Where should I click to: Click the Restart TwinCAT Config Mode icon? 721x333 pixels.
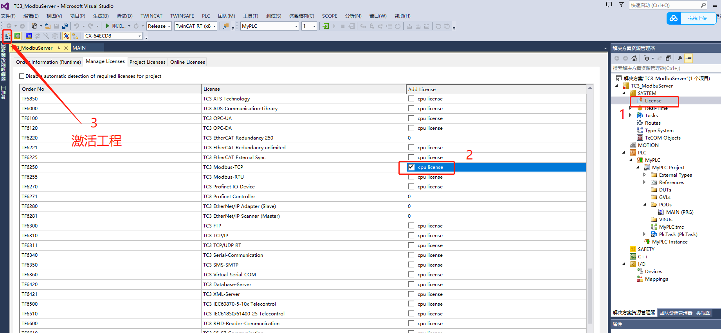click(29, 36)
